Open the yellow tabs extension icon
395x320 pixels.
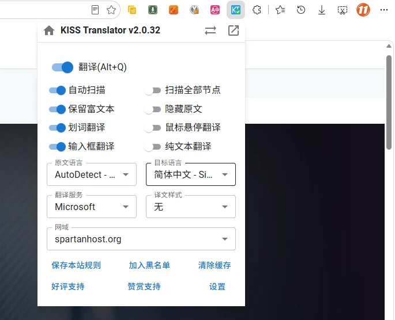tap(132, 10)
